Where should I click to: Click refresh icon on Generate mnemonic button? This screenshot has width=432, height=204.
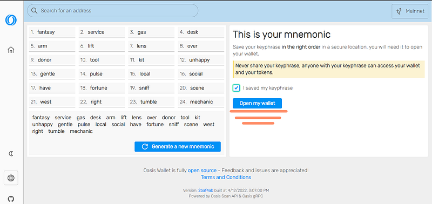click(x=145, y=146)
